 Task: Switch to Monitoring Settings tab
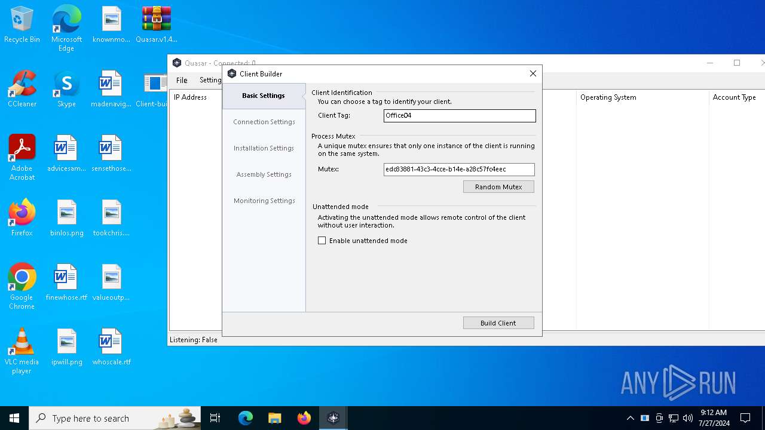[x=264, y=201]
